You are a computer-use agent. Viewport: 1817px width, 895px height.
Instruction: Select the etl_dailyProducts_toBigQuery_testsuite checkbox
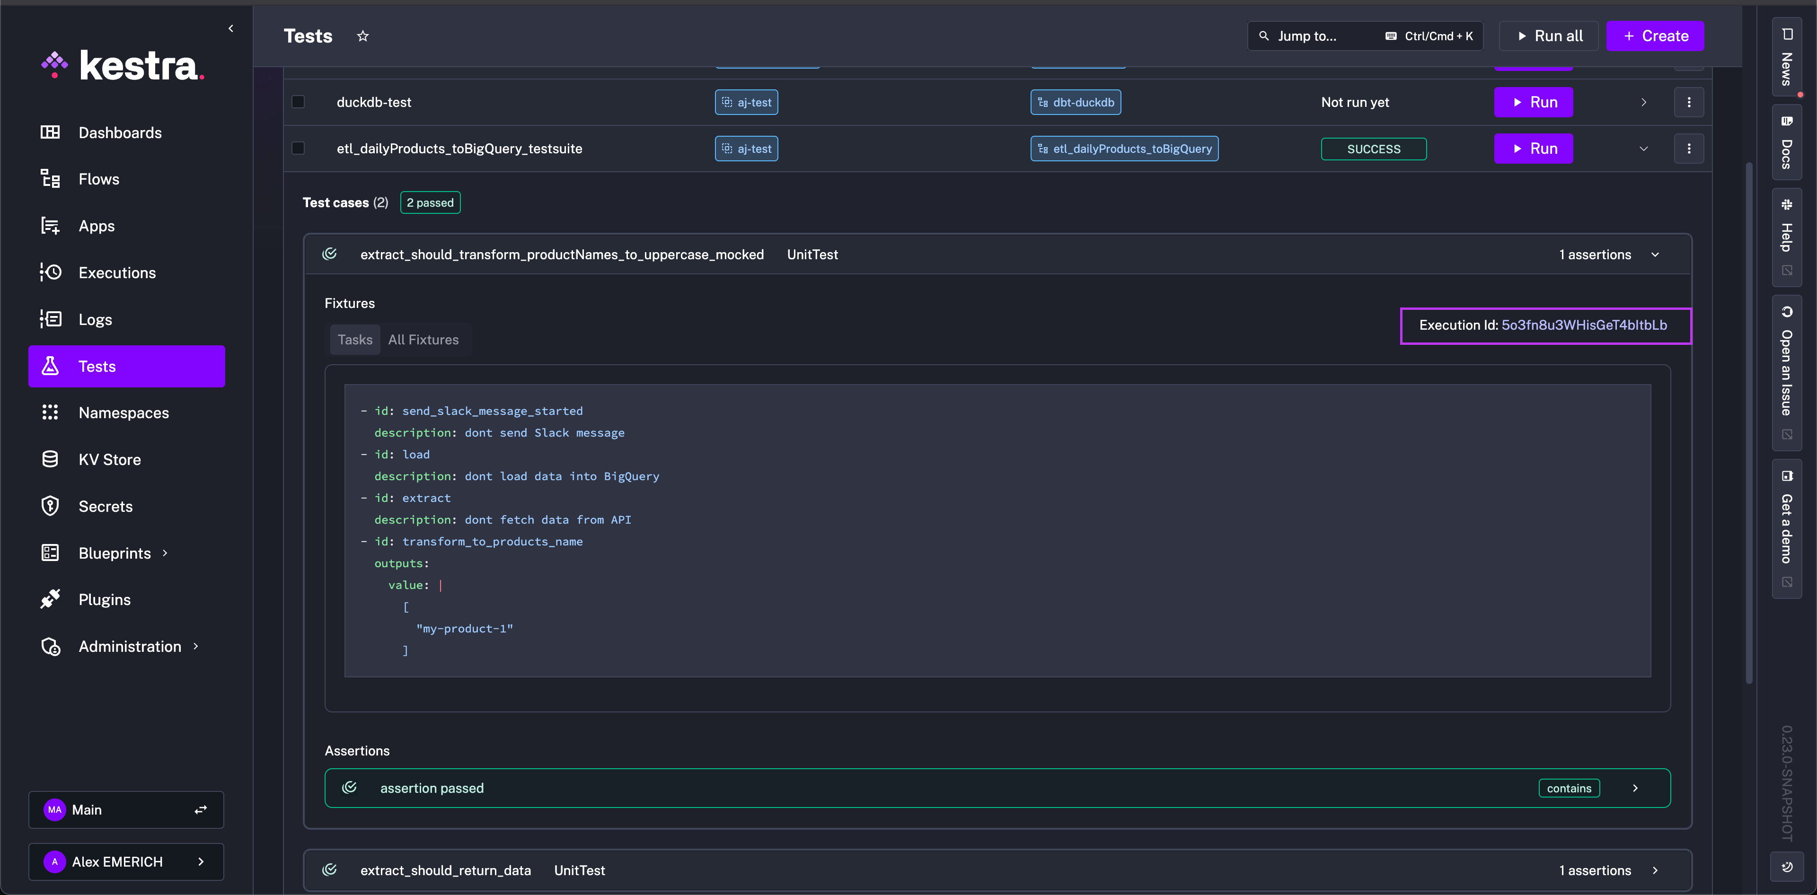pos(299,148)
